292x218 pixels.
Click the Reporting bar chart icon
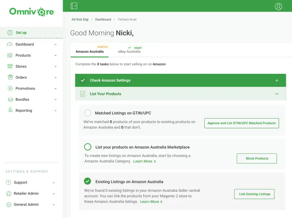[10, 110]
